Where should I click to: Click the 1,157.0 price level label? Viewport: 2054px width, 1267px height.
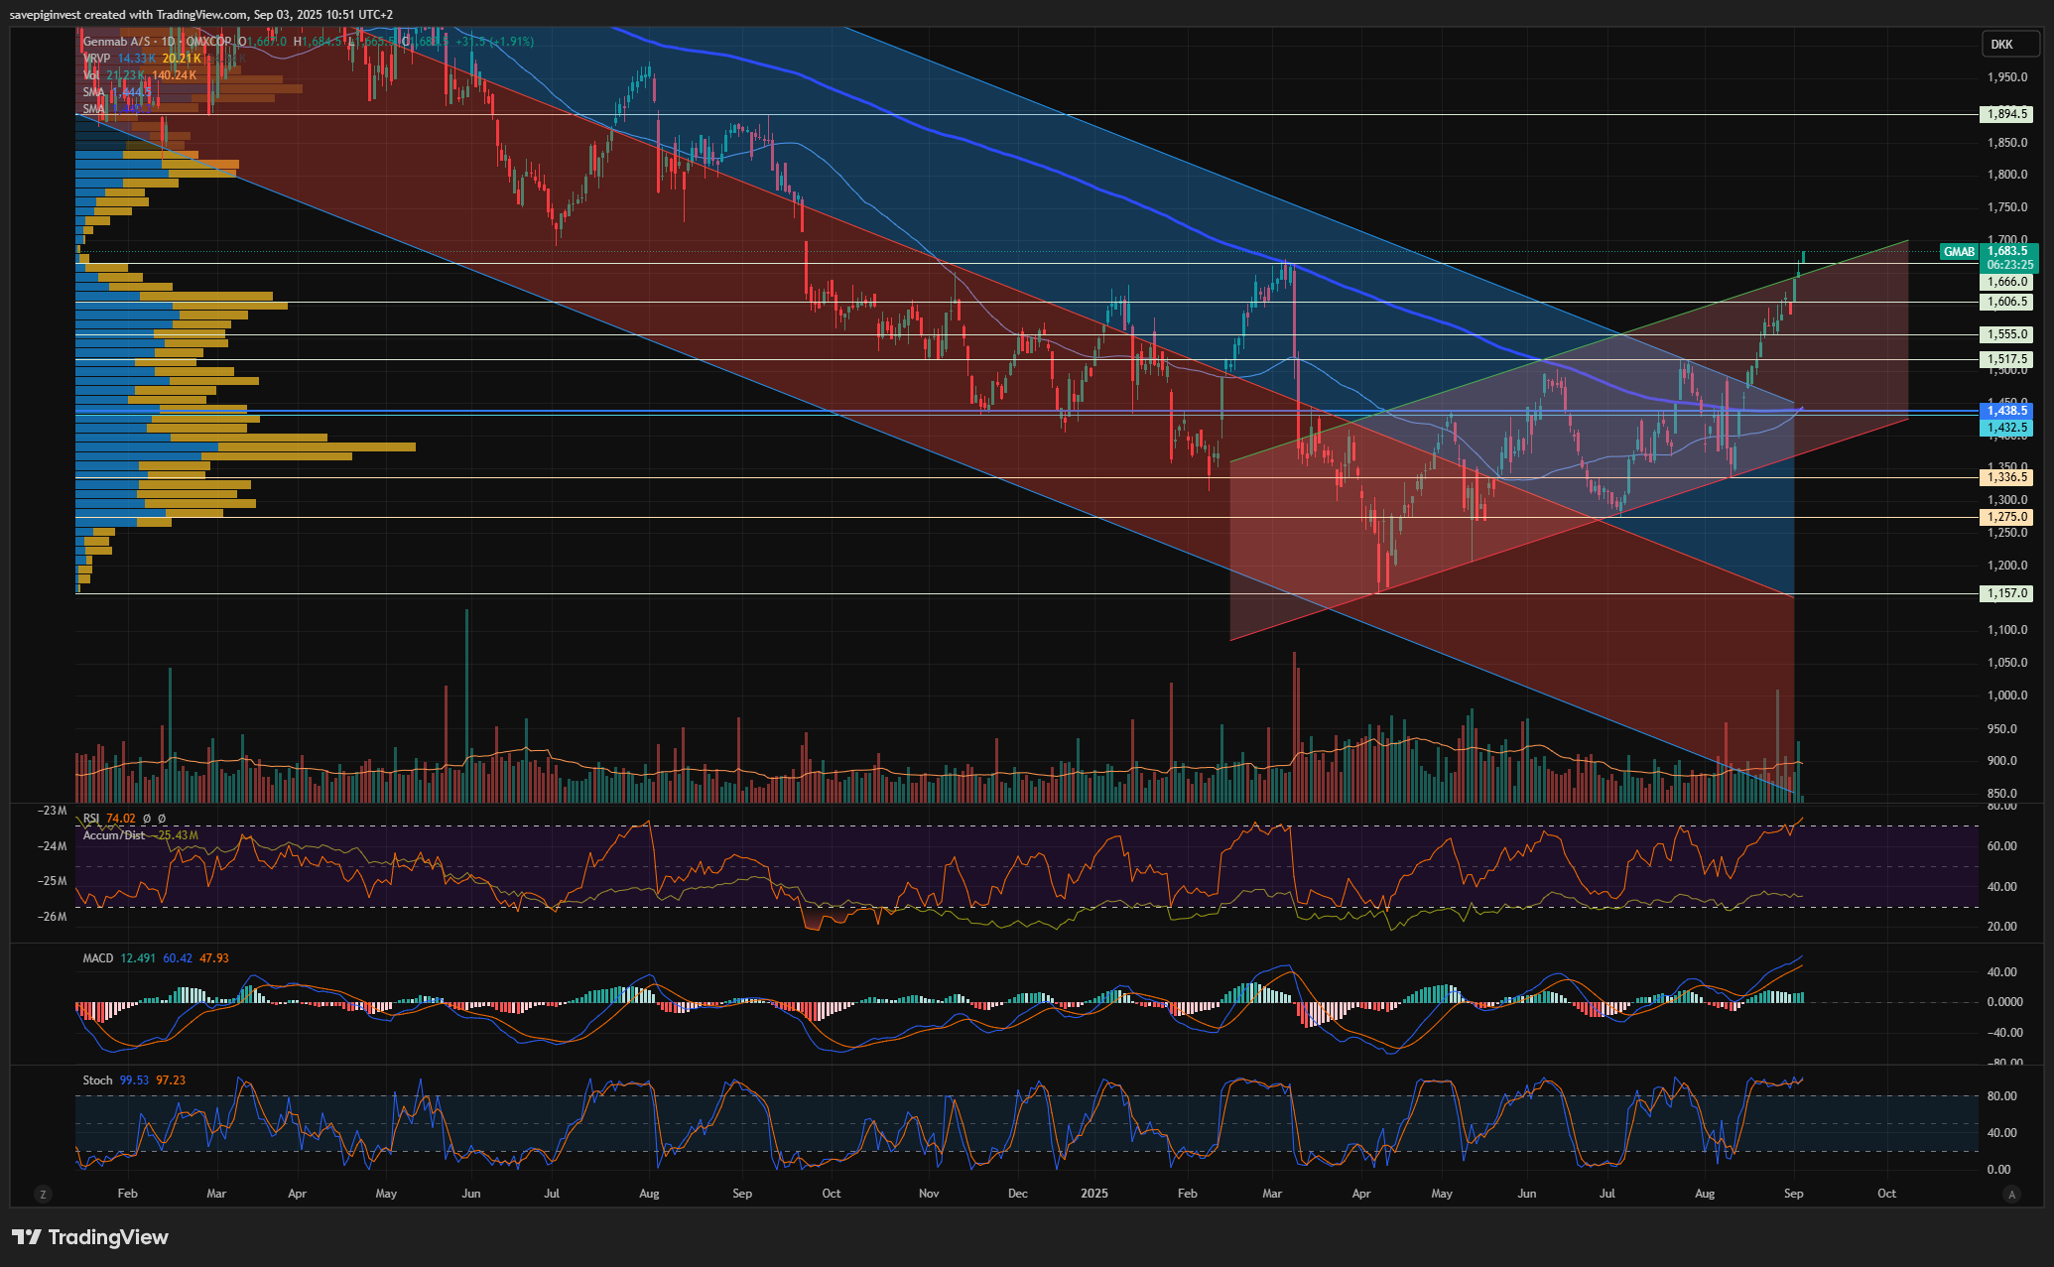click(x=2006, y=593)
